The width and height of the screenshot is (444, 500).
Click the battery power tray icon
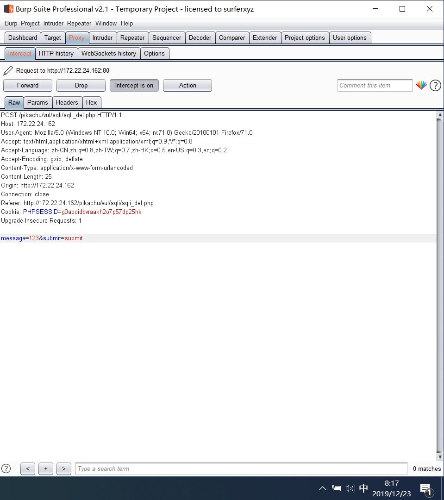click(336, 488)
